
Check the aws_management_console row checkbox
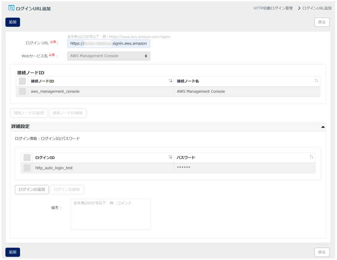click(x=22, y=91)
